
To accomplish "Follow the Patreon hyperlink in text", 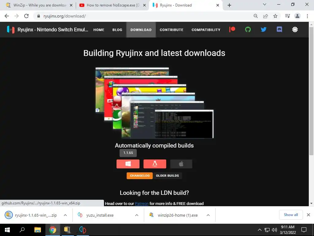I will [142, 203].
